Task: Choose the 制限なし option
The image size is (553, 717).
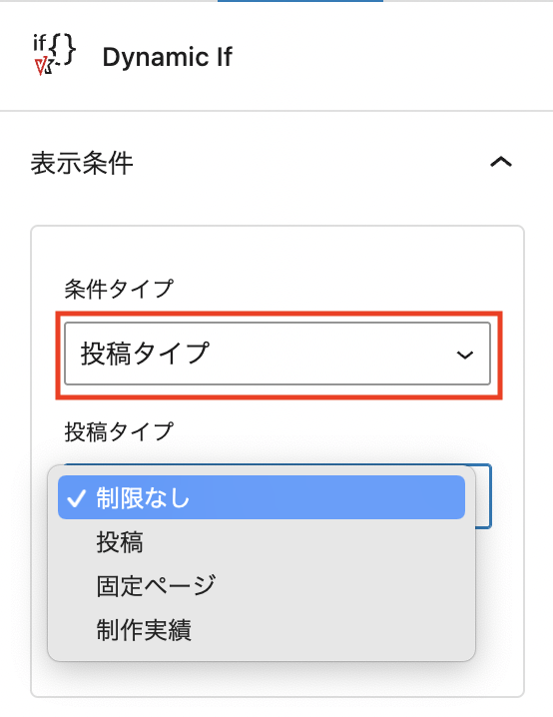Action: pos(262,497)
